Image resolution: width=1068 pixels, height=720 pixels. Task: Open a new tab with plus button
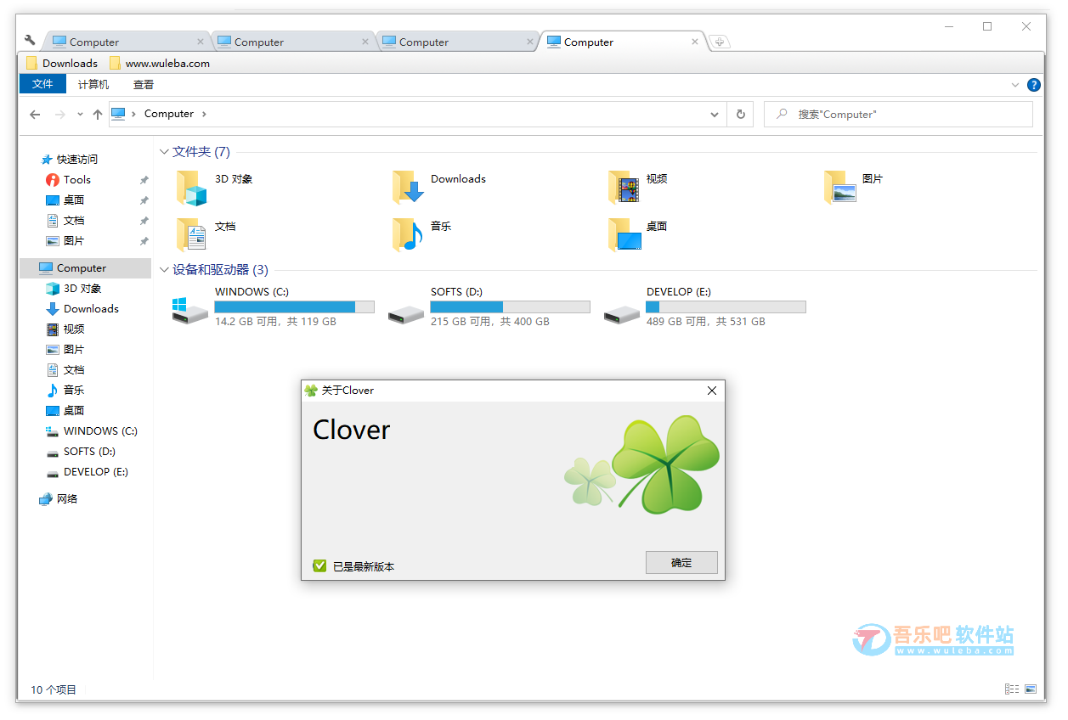719,42
